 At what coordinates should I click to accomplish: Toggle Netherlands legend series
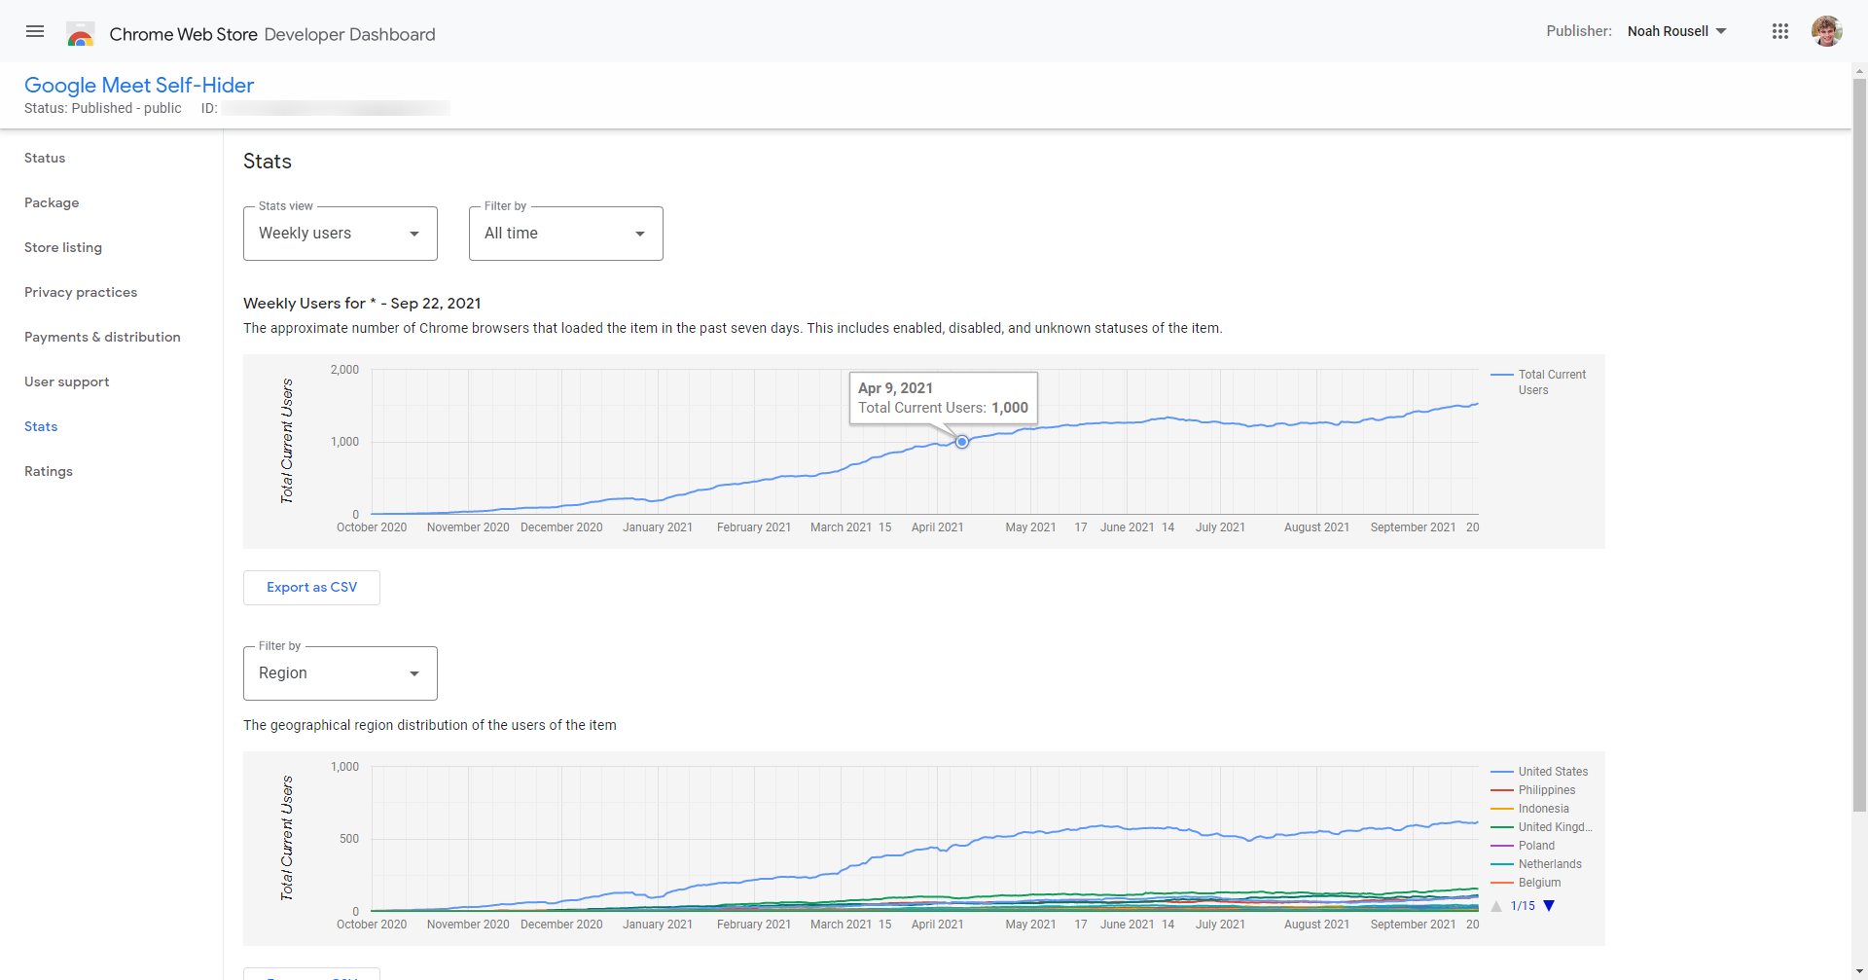click(1536, 864)
